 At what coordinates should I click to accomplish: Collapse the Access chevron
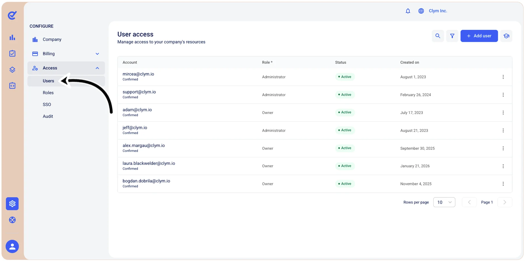coord(97,68)
